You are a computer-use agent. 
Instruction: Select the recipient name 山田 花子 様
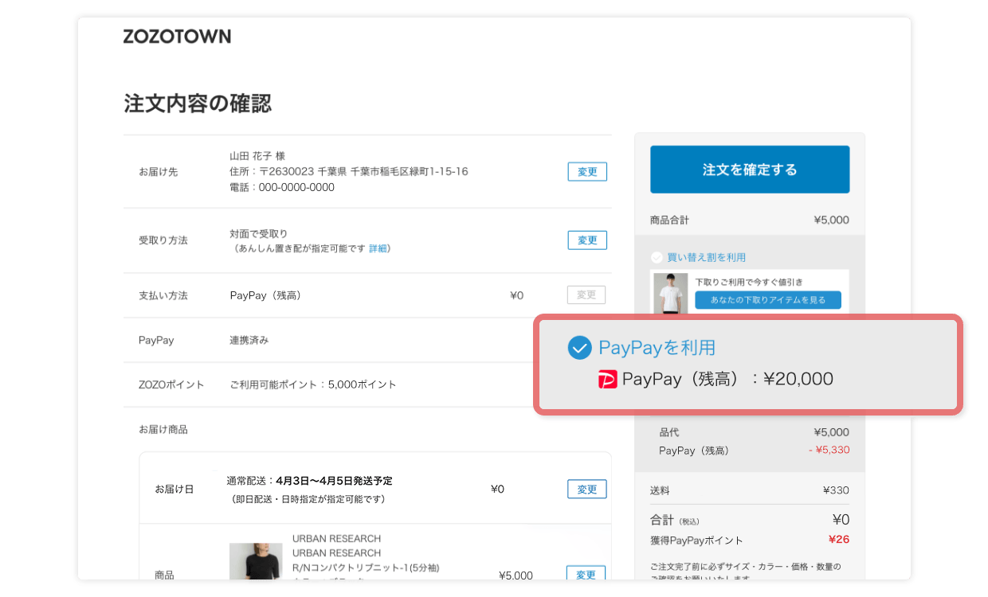click(x=257, y=156)
